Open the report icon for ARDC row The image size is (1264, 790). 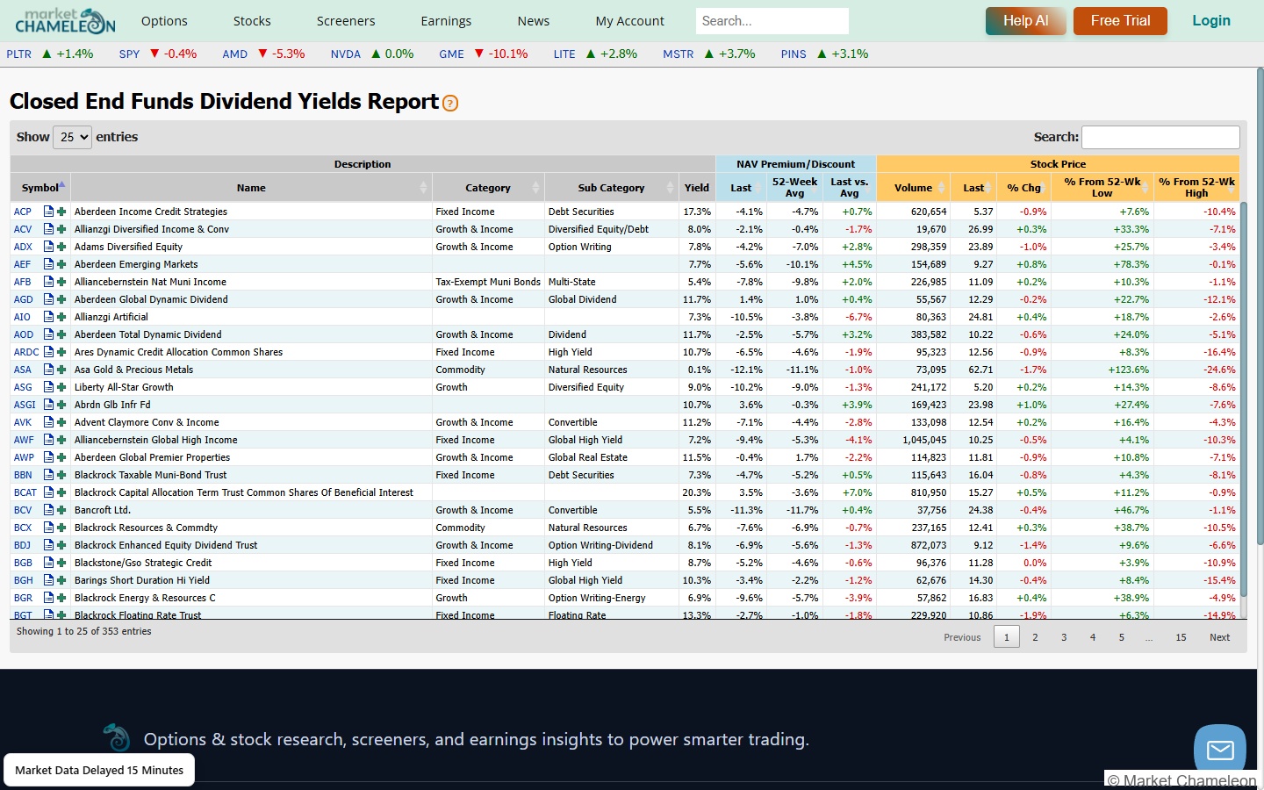pos(49,352)
